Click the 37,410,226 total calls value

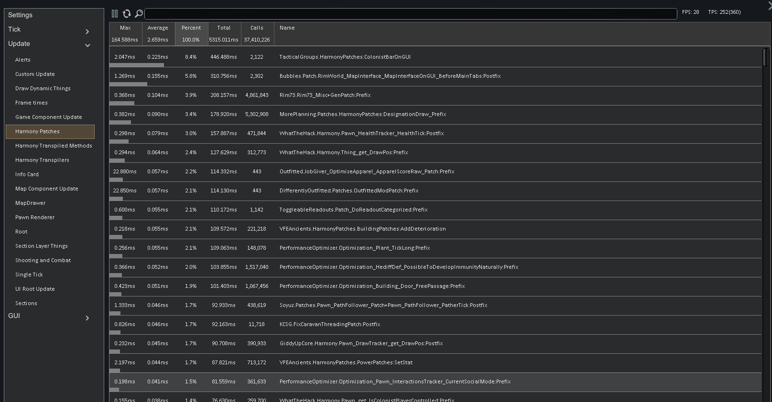pos(257,40)
